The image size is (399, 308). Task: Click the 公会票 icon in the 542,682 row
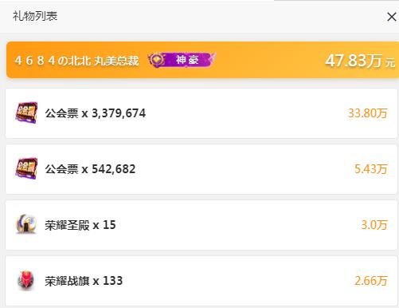[x=26, y=168]
